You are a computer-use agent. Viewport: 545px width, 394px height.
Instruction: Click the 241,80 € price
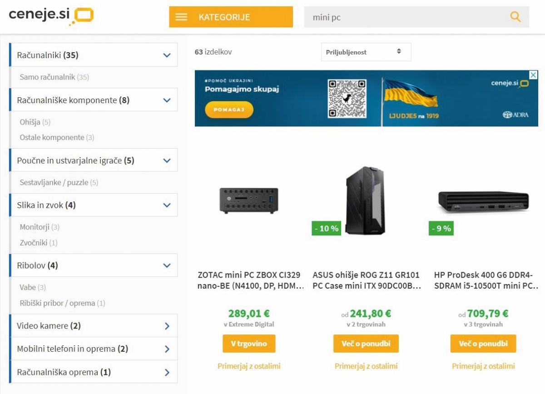(x=371, y=314)
